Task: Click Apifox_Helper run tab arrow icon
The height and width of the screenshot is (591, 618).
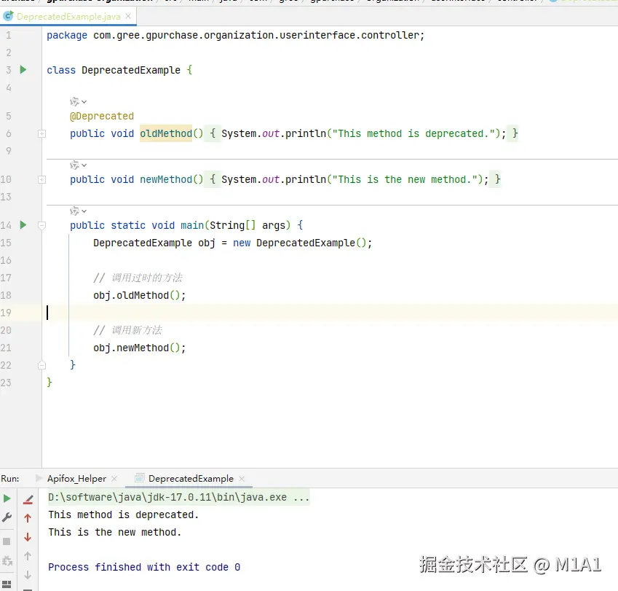Action: coord(39,478)
